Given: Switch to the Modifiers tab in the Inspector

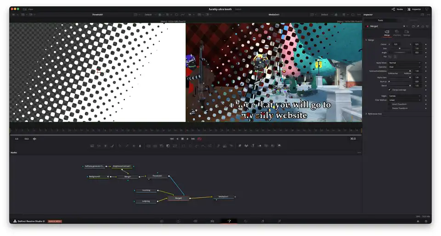Looking at the screenshot, I should [x=413, y=20].
